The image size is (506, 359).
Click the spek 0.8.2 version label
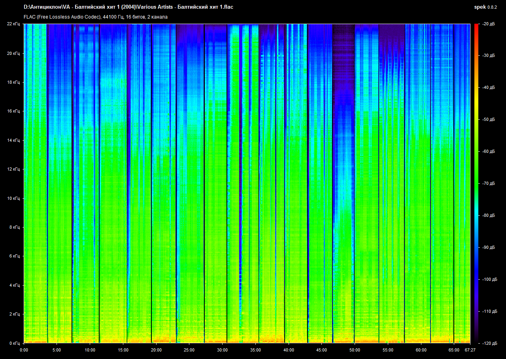[x=486, y=7]
